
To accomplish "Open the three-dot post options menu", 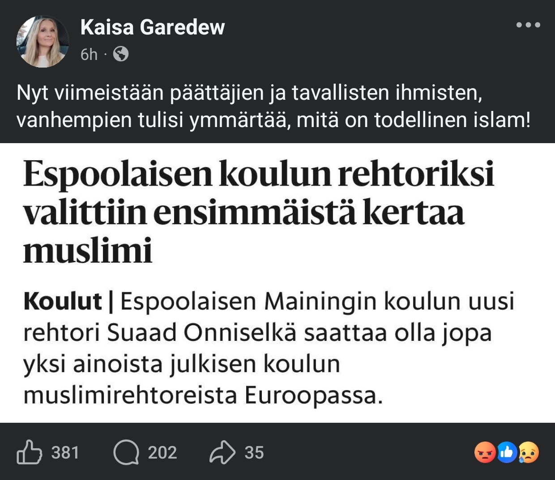I will pyautogui.click(x=528, y=25).
